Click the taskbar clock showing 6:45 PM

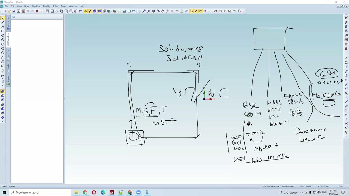(x=334, y=192)
